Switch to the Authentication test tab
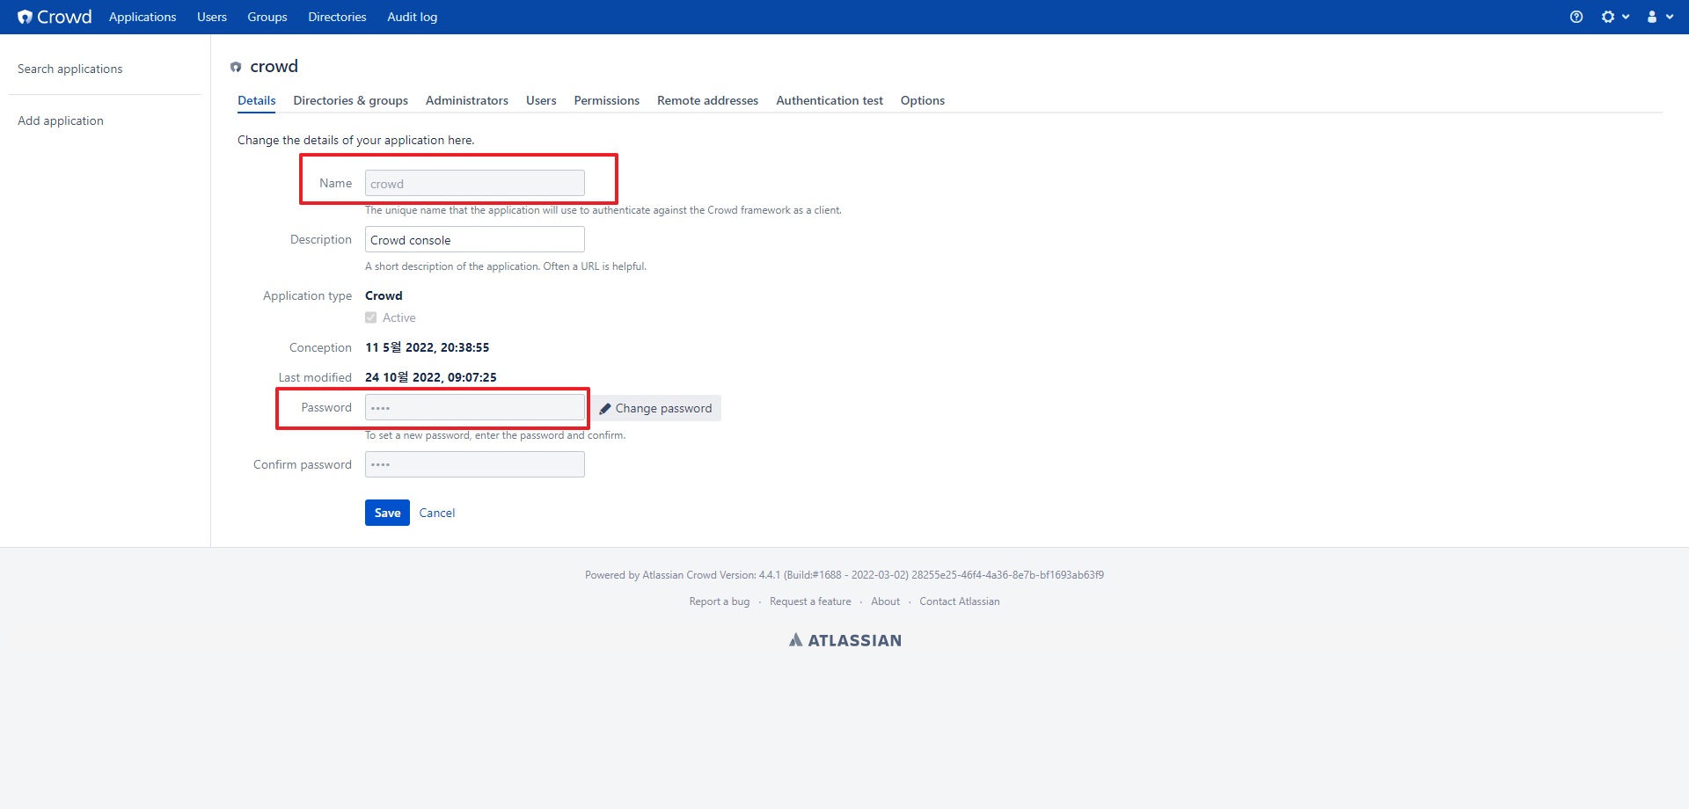The height and width of the screenshot is (809, 1689). (x=830, y=100)
